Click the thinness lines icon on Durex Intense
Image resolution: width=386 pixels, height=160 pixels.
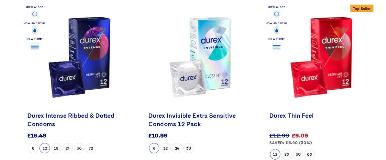35,46
